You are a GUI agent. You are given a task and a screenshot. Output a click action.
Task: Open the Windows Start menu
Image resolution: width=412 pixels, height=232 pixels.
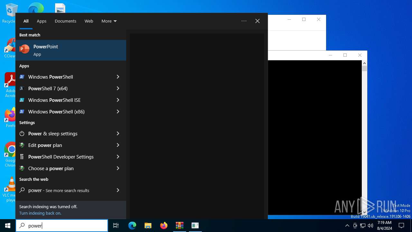(x=8, y=226)
